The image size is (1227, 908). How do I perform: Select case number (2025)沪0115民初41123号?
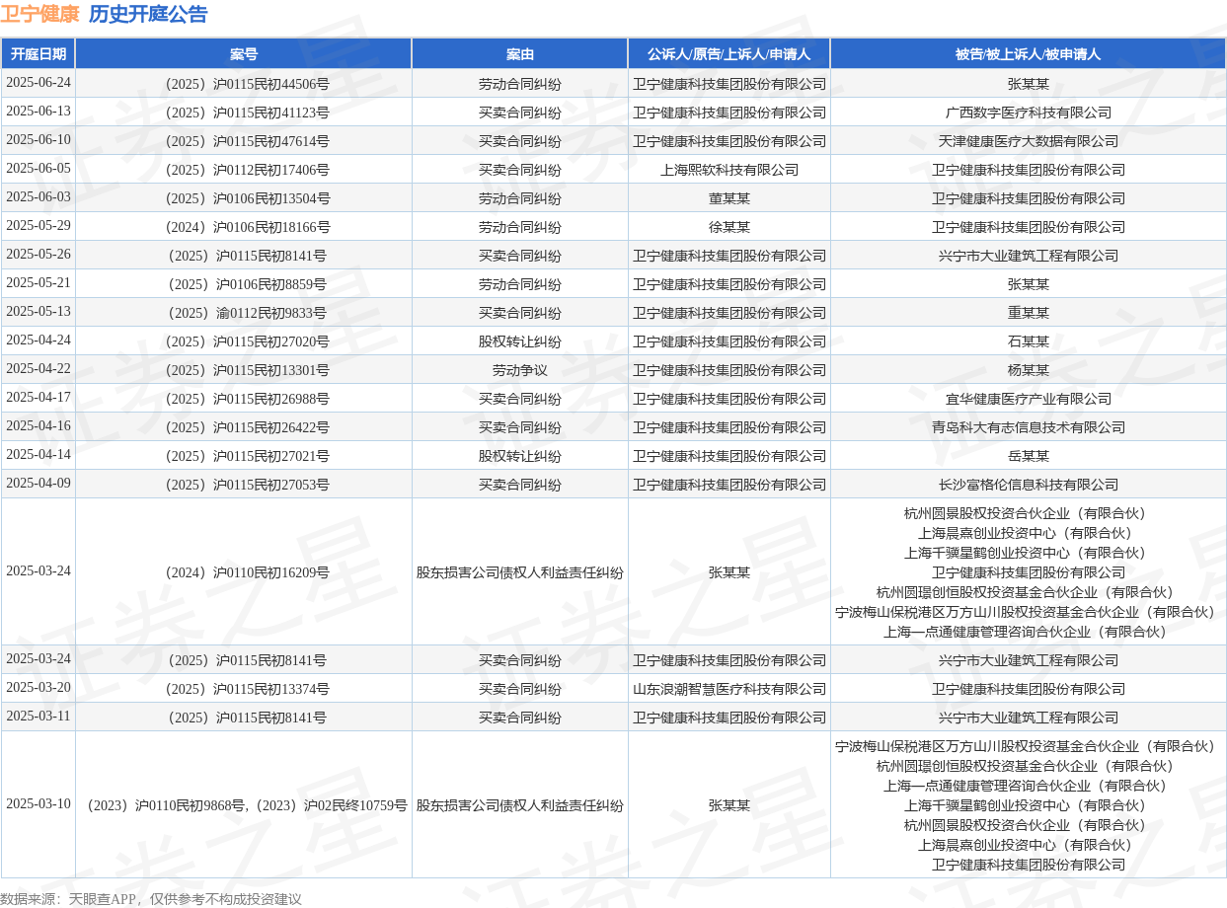click(x=244, y=113)
